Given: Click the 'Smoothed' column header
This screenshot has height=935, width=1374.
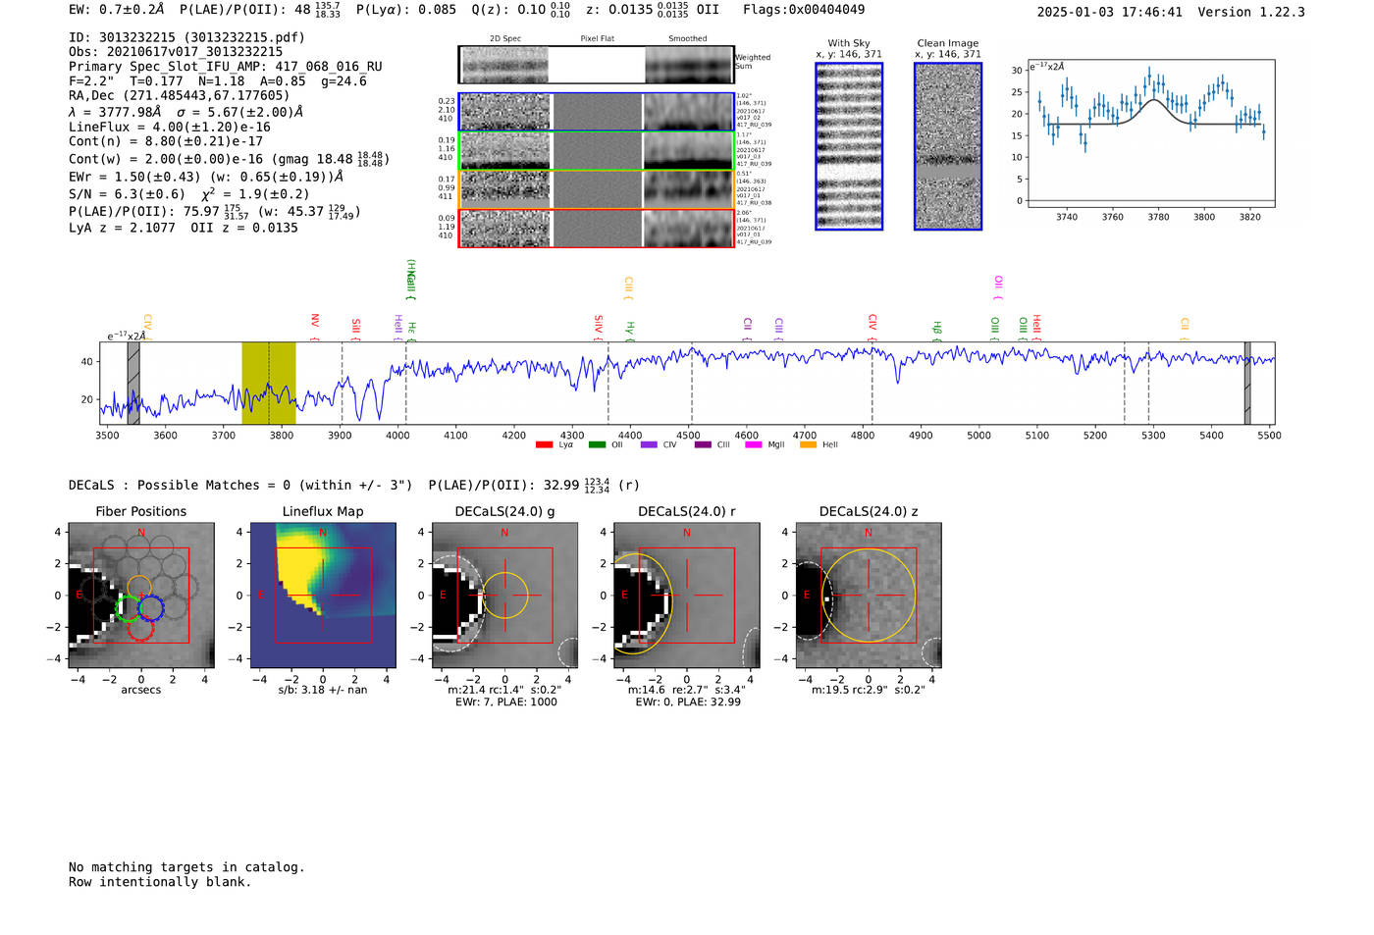Looking at the screenshot, I should click(687, 38).
